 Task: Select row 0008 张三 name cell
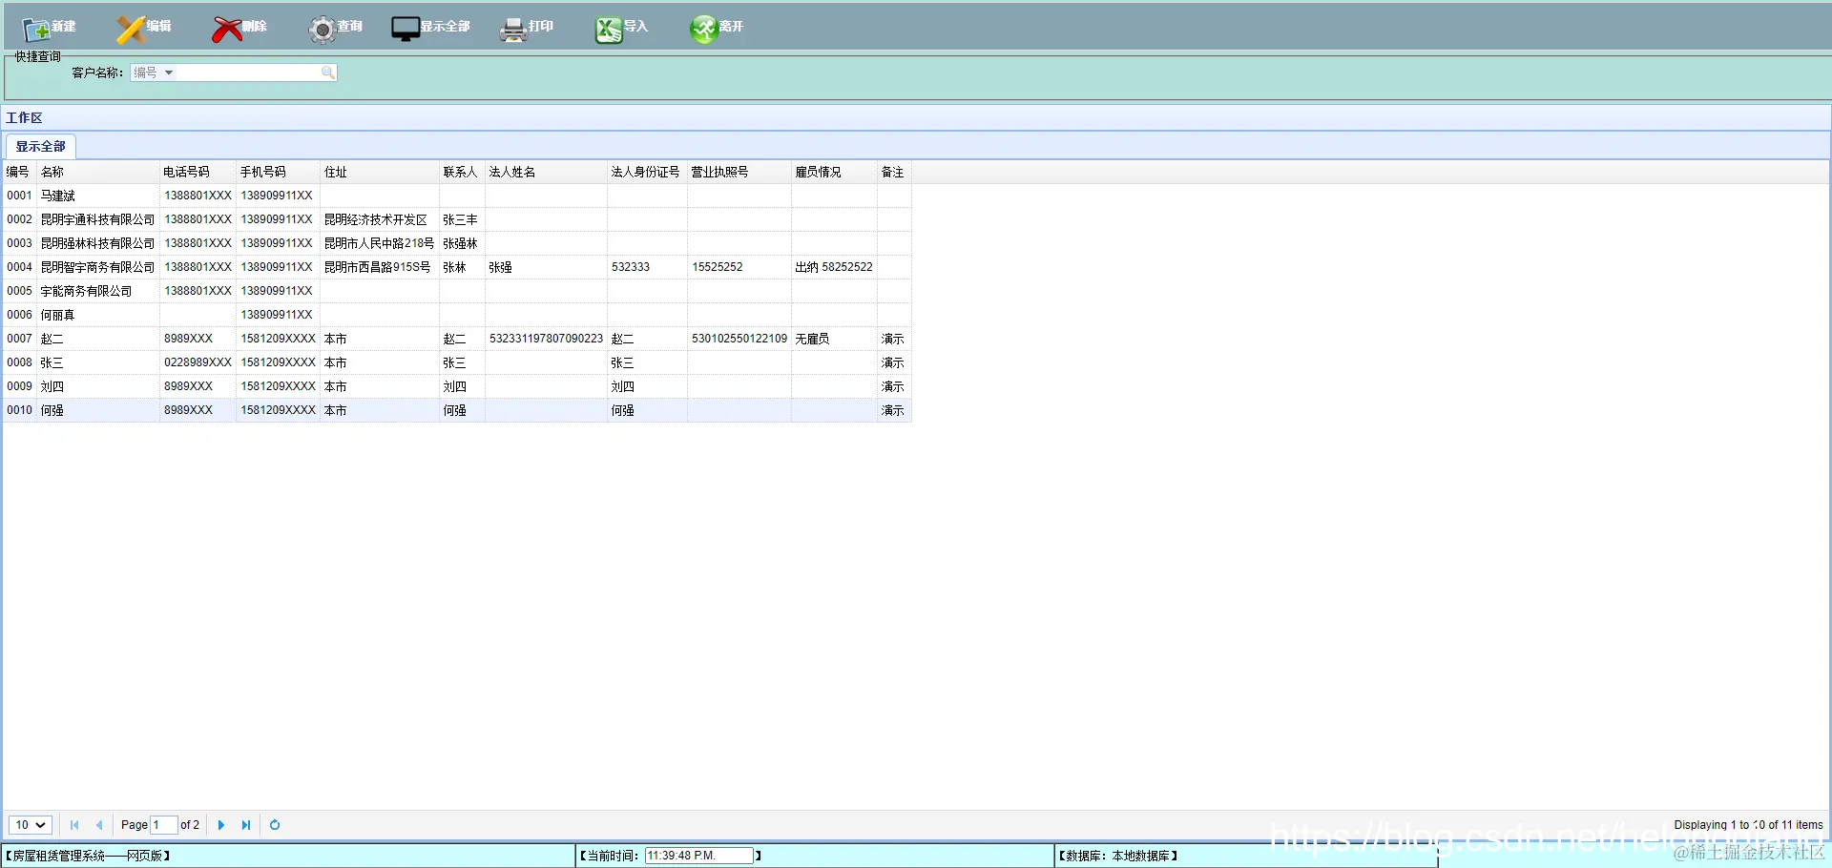[98, 362]
